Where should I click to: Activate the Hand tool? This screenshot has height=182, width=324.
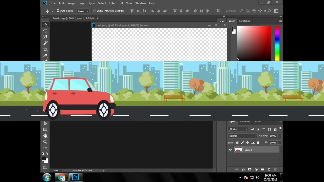[45, 136]
